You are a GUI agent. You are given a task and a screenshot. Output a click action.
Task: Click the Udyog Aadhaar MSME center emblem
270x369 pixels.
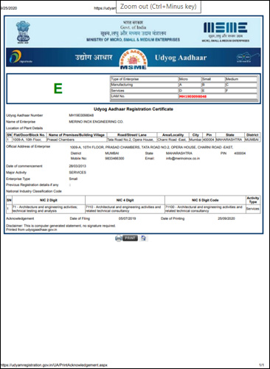click(134, 59)
